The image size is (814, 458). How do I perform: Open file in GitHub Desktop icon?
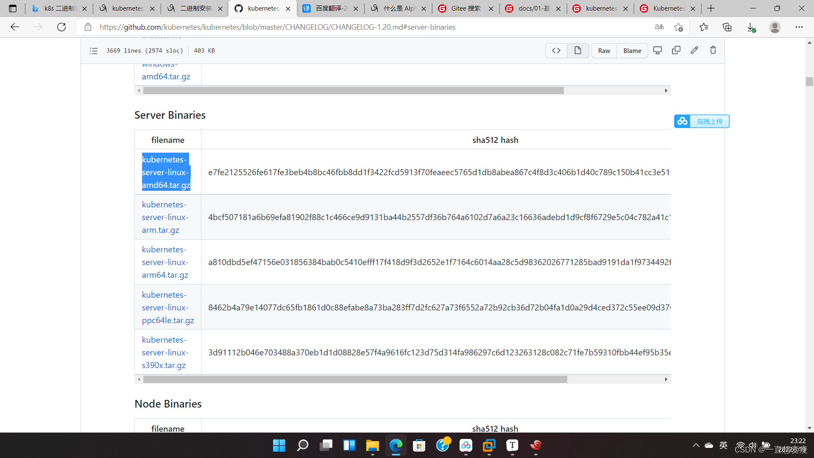[x=658, y=50]
